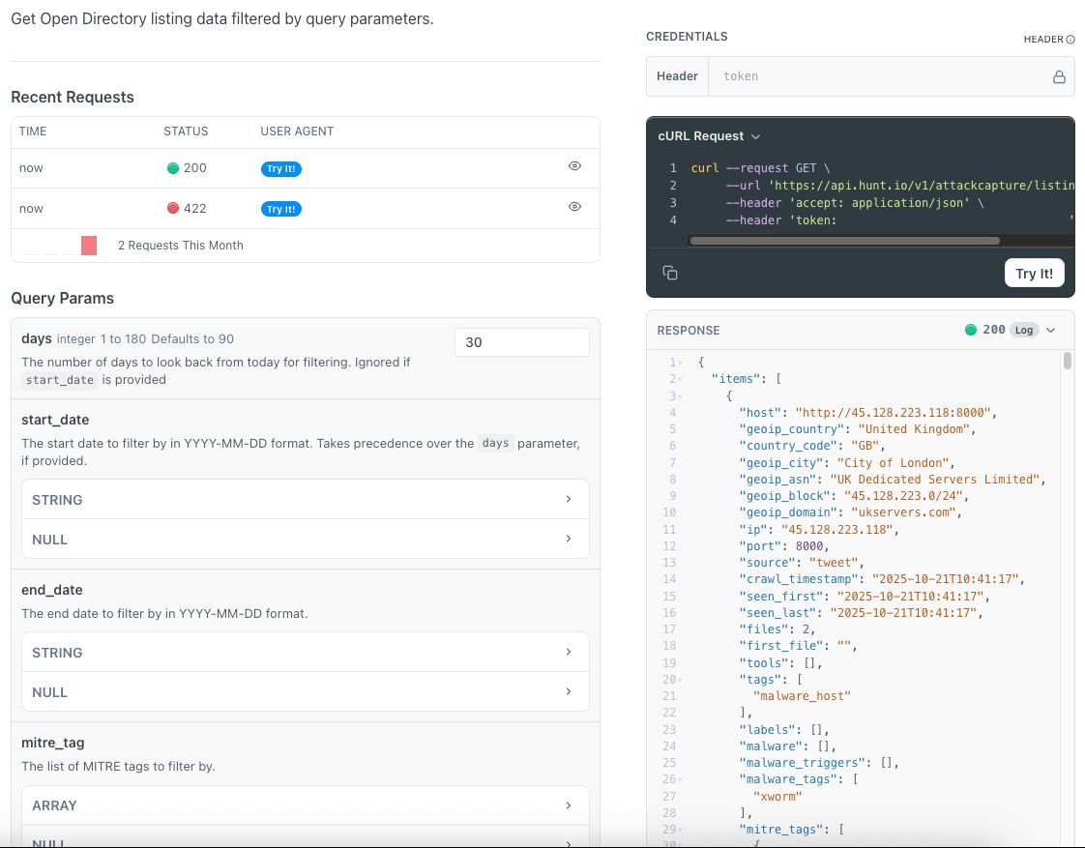The height and width of the screenshot is (848, 1085).
Task: View details of the 200 status request
Action: (x=574, y=166)
